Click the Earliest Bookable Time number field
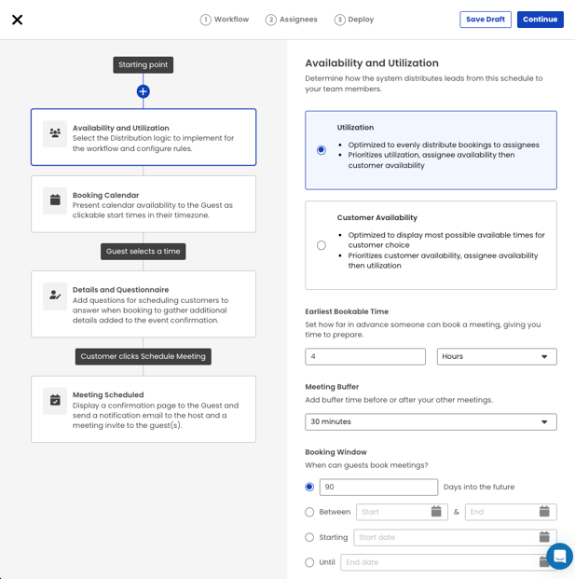Viewport: 575px width, 579px height. pos(364,356)
